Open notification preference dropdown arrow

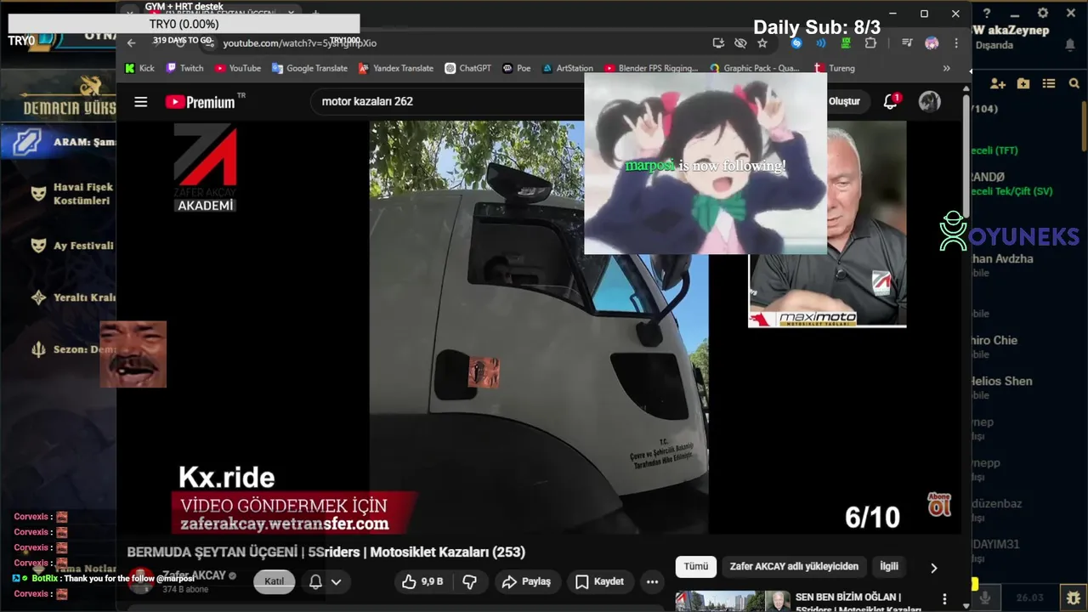point(336,581)
